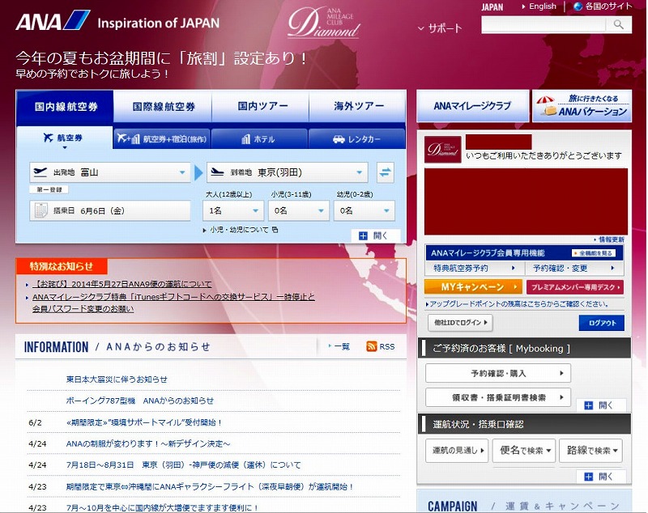Click the ANAマイレージクラブ button
648x513 pixels.
tap(472, 106)
